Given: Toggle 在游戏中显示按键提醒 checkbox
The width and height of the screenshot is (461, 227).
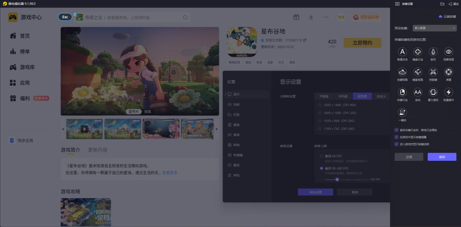Looking at the screenshot, I should pyautogui.click(x=397, y=137).
